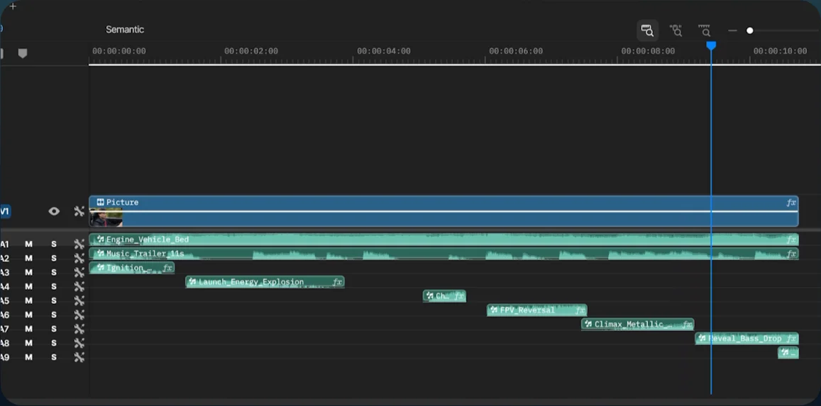The width and height of the screenshot is (821, 406).
Task: Click the zoom out minus icon
Action: pyautogui.click(x=732, y=31)
